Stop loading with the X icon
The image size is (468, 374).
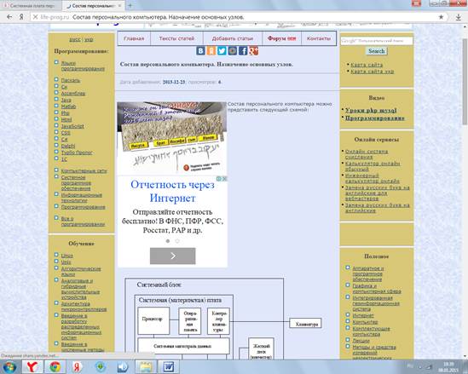pos(35,17)
